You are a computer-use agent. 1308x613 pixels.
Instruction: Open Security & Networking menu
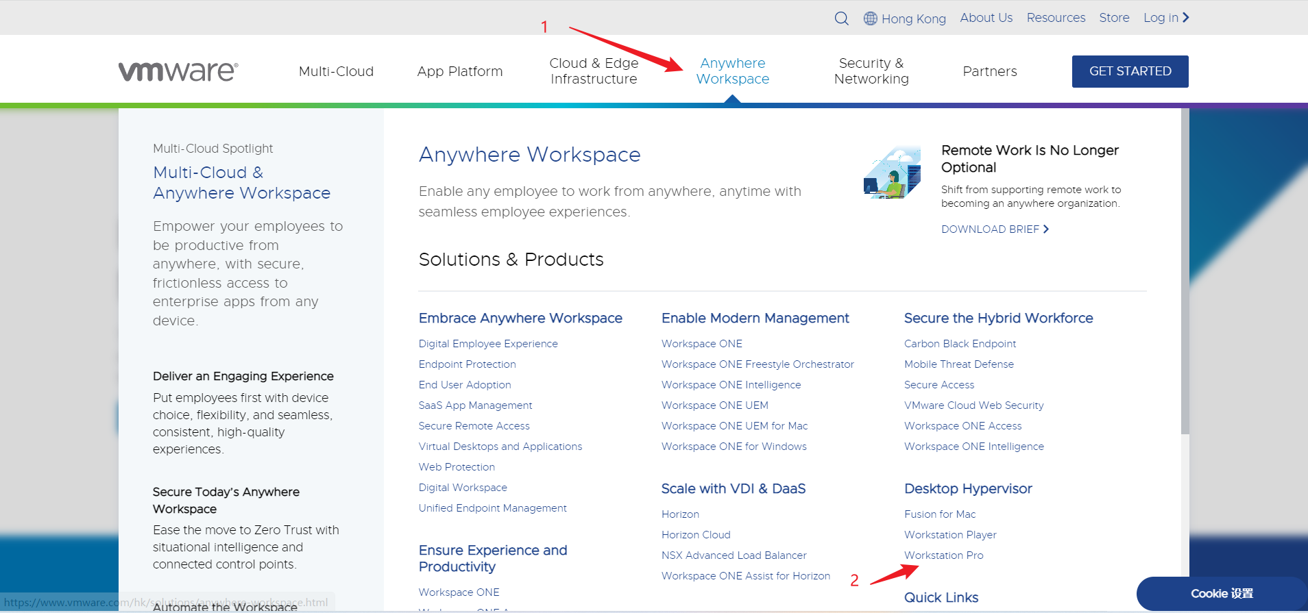pyautogui.click(x=871, y=71)
